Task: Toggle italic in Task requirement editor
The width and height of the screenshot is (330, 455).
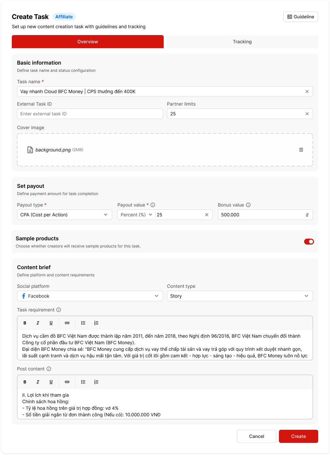Action: [x=38, y=323]
